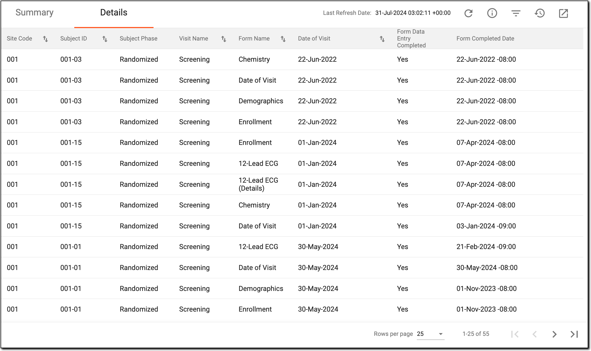Click the Form Data Entry Completed header
591x351 pixels.
click(x=411, y=39)
